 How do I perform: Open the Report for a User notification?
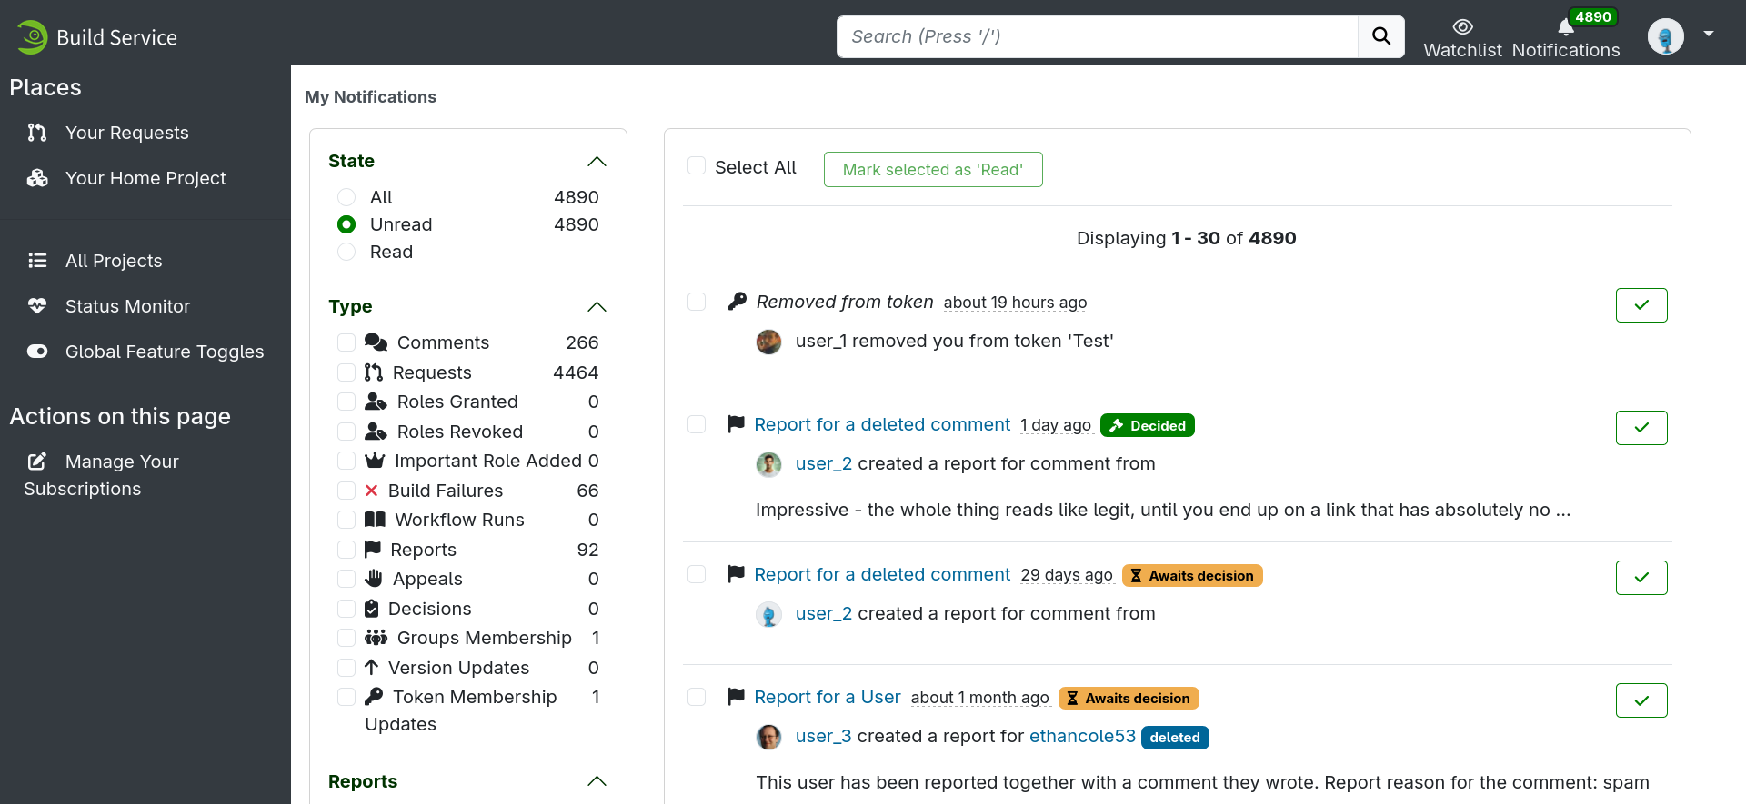tap(827, 697)
